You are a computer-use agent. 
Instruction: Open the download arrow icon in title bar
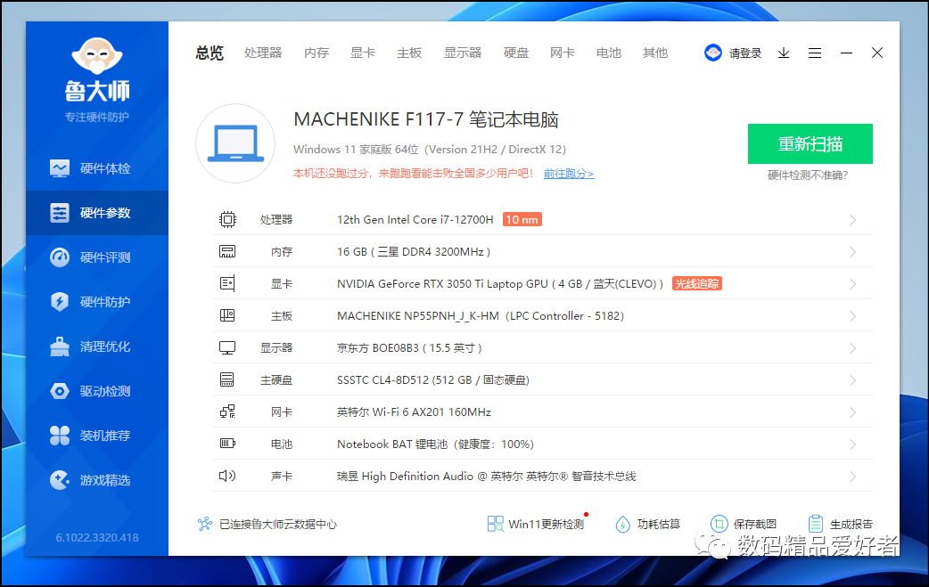784,53
